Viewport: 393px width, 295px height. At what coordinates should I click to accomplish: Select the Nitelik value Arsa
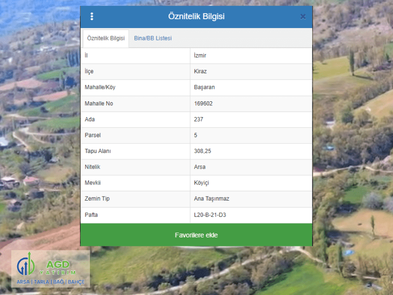200,167
